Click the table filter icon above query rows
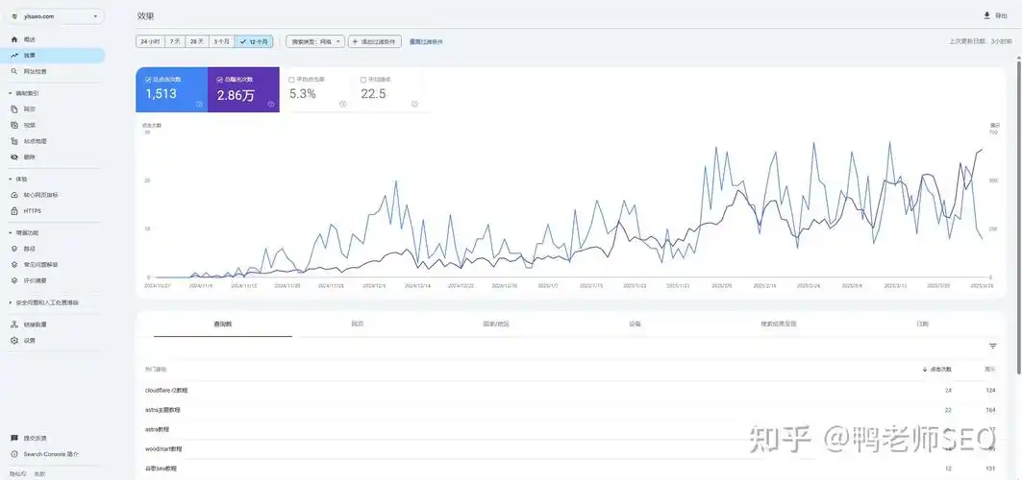The height and width of the screenshot is (480, 1022). tap(992, 346)
